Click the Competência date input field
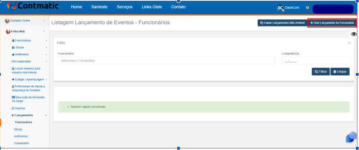The width and height of the screenshot is (359, 150). tap(315, 61)
